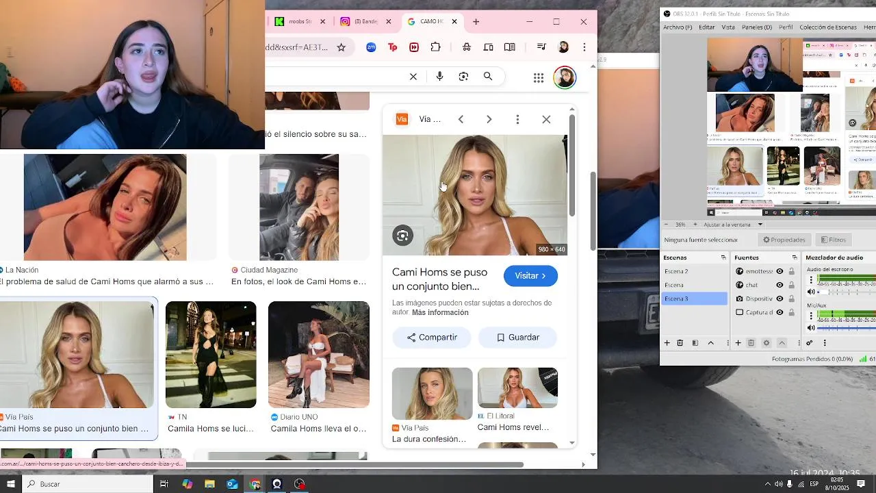The image size is (876, 493).
Task: Open Escenas dock popout options
Action: [723, 257]
